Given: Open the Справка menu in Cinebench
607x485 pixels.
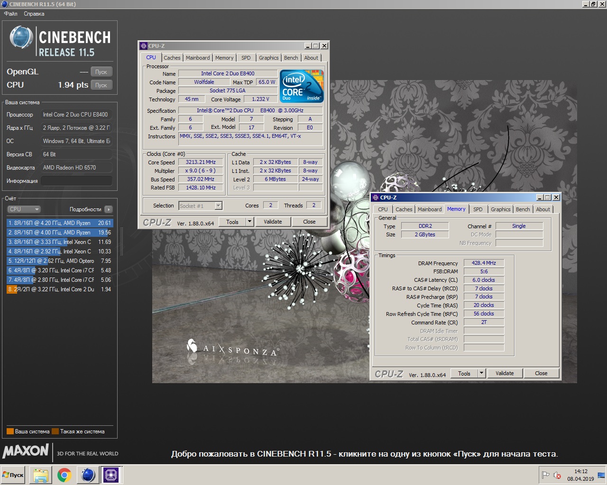Looking at the screenshot, I should (x=34, y=14).
